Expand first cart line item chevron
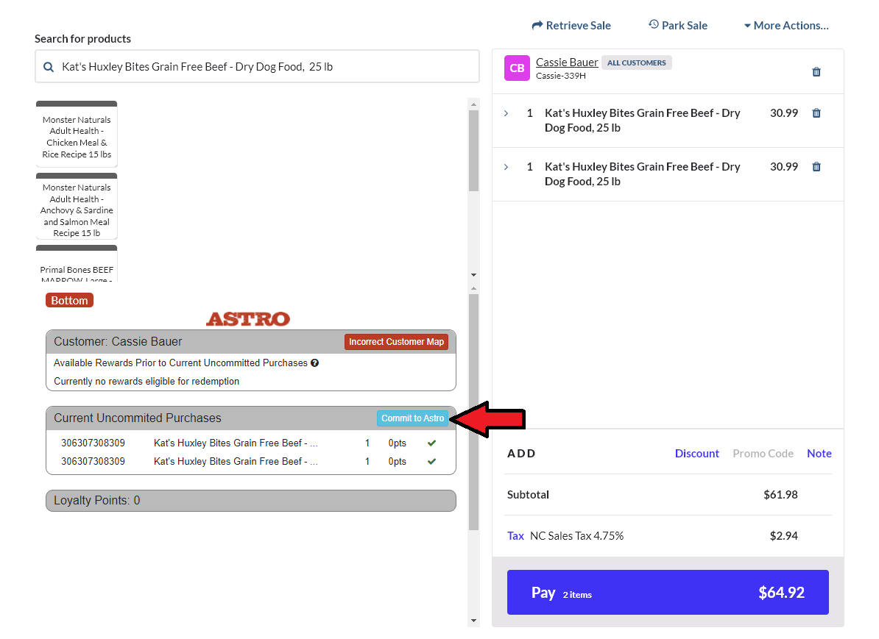The image size is (879, 639). 506,113
